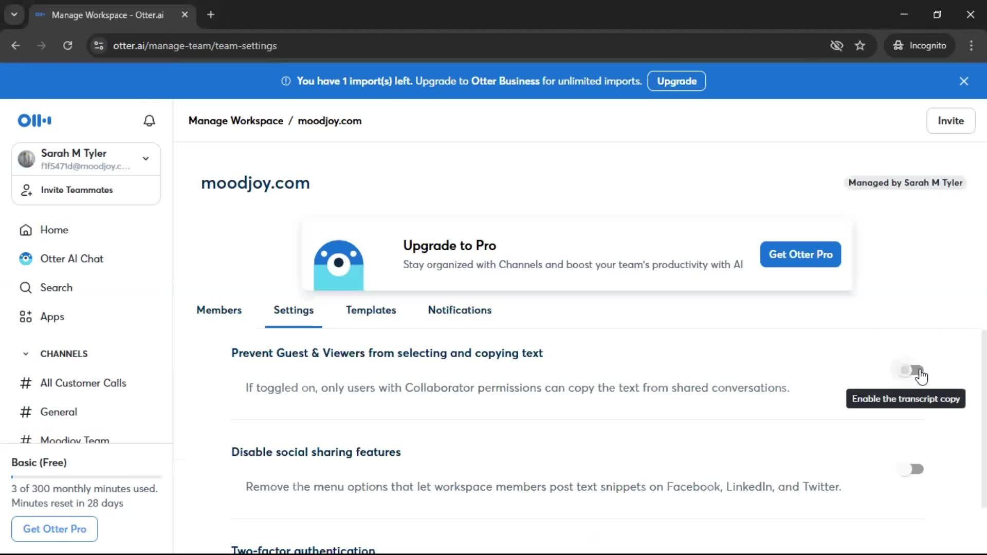Image resolution: width=987 pixels, height=555 pixels.
Task: Click Get Otter Pro in the sidebar
Action: click(54, 529)
